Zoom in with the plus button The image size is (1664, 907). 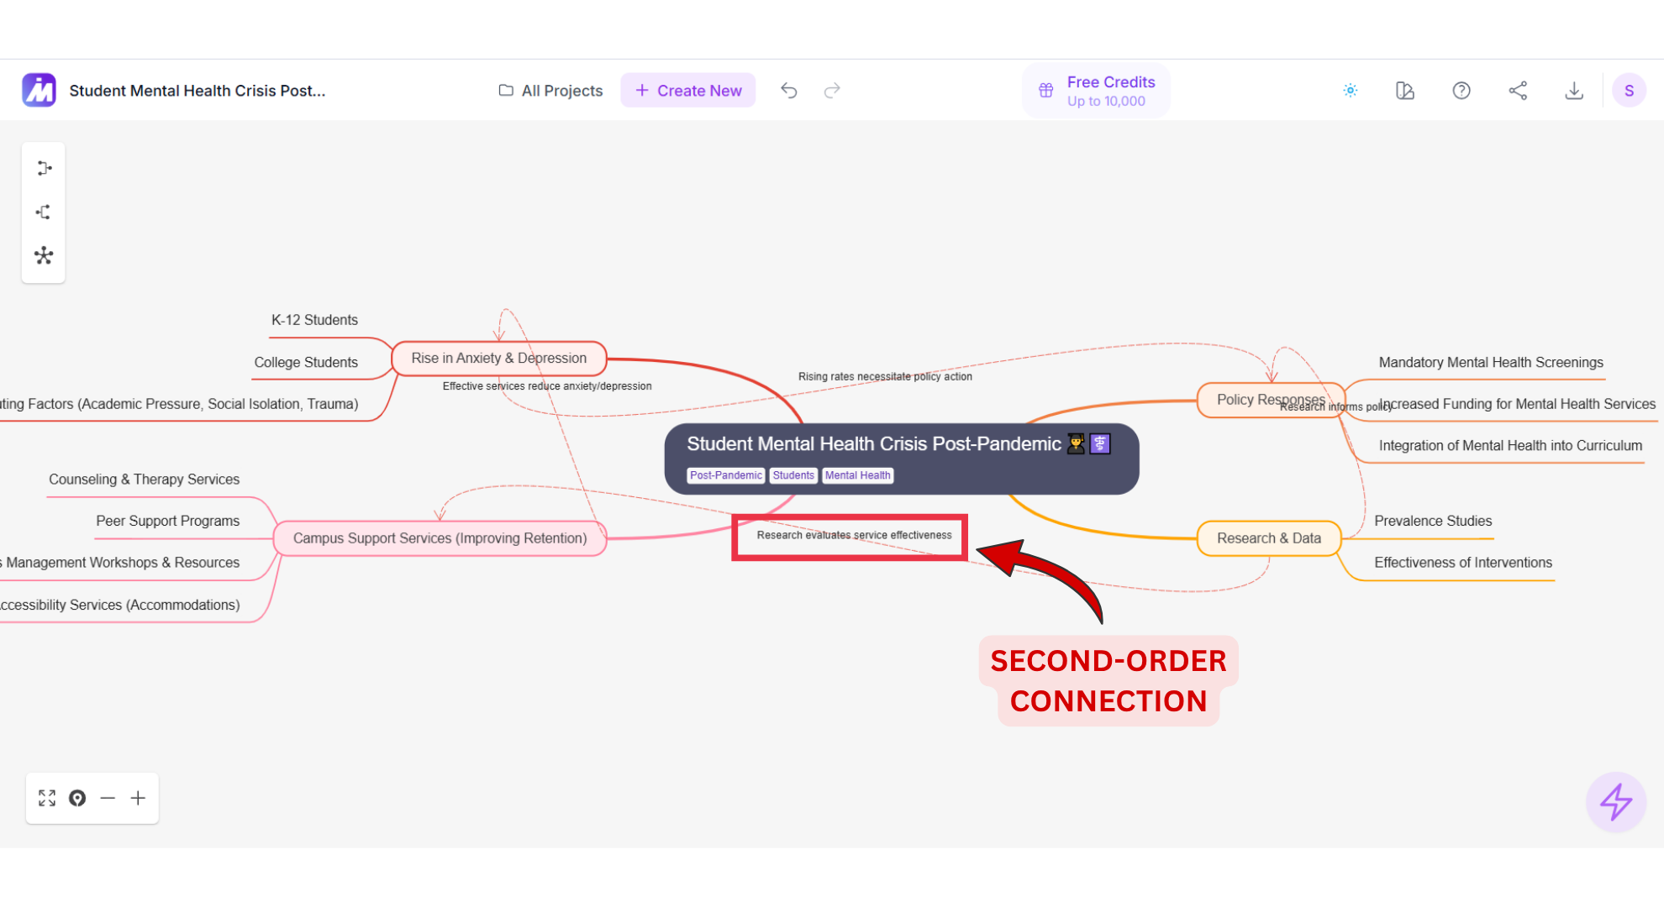tap(138, 798)
